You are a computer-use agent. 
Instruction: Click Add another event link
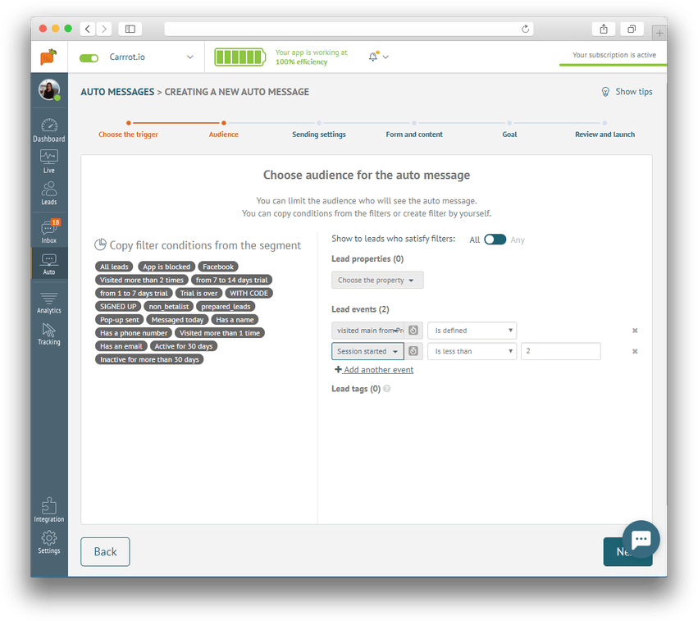pyautogui.click(x=378, y=370)
